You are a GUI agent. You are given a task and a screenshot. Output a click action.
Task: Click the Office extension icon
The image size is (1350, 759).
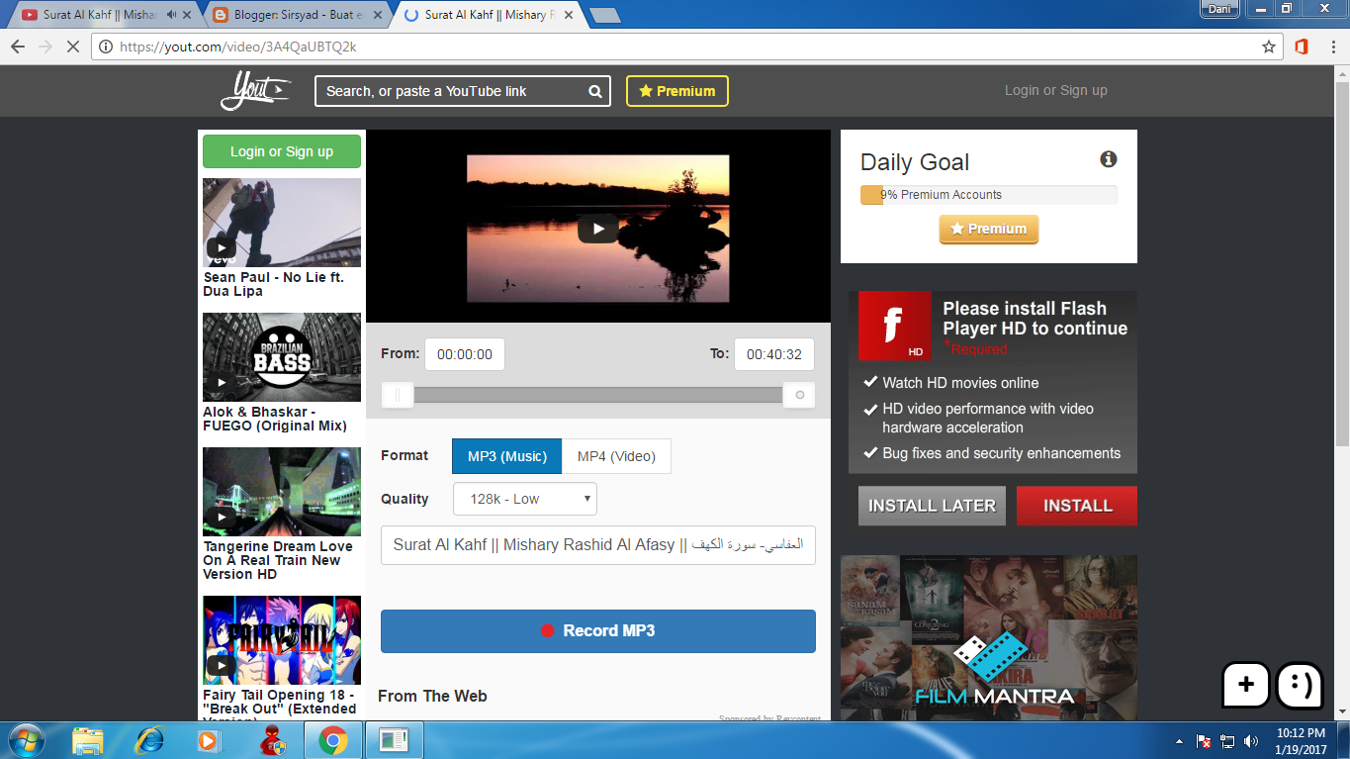click(x=1302, y=47)
